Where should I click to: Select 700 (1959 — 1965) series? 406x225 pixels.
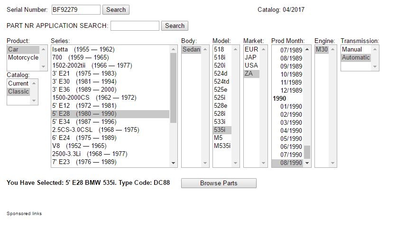pos(111,57)
